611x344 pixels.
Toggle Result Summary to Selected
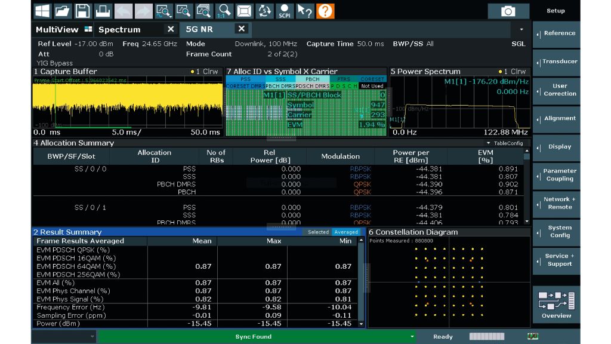318,232
